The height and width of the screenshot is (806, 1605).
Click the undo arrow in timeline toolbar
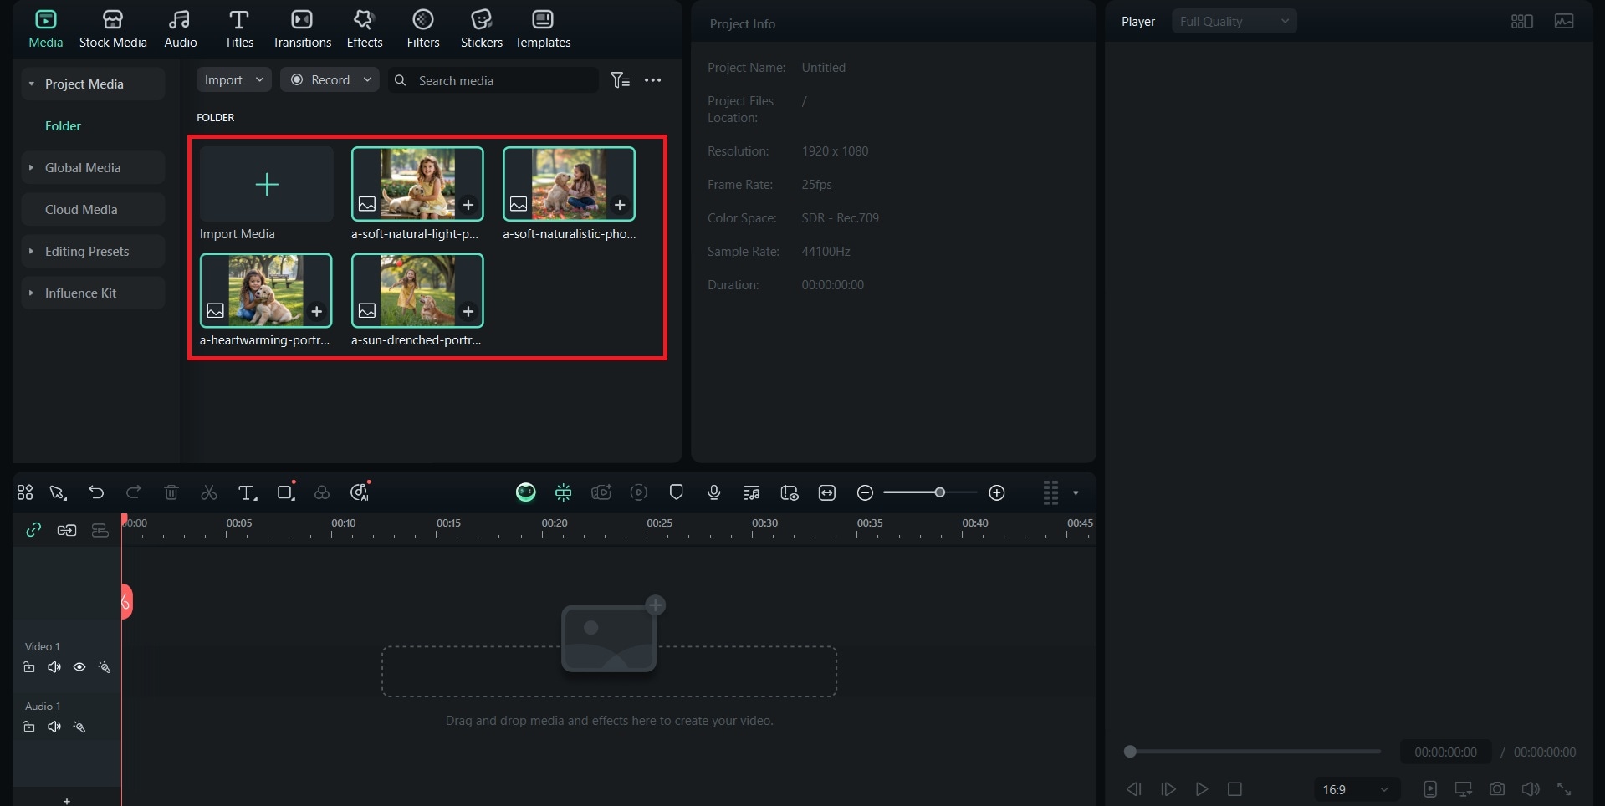point(96,492)
